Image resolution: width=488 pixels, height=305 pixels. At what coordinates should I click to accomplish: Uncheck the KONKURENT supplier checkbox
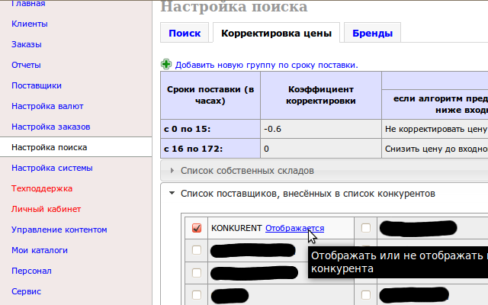click(197, 228)
